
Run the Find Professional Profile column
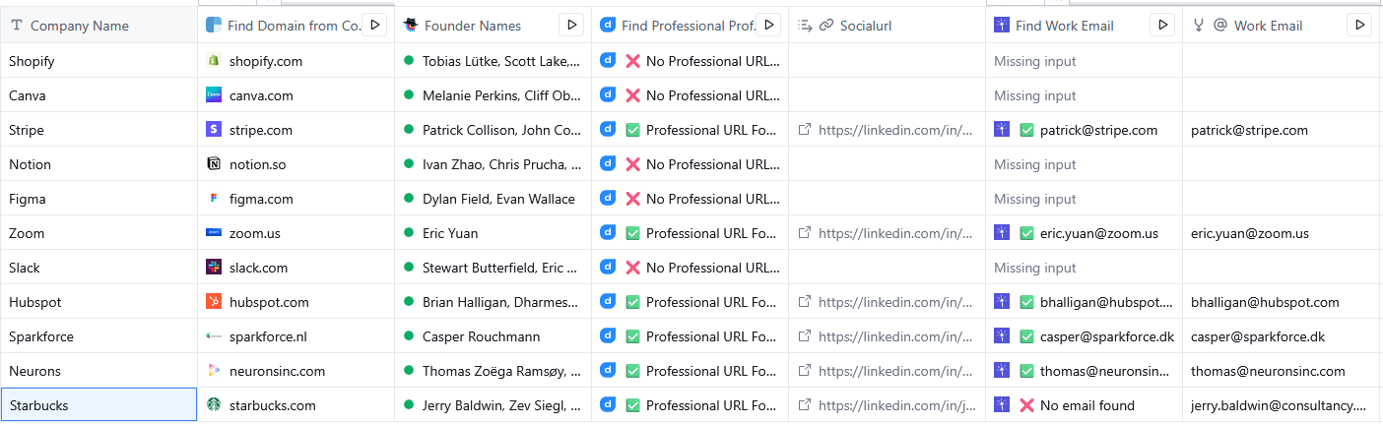pos(769,25)
